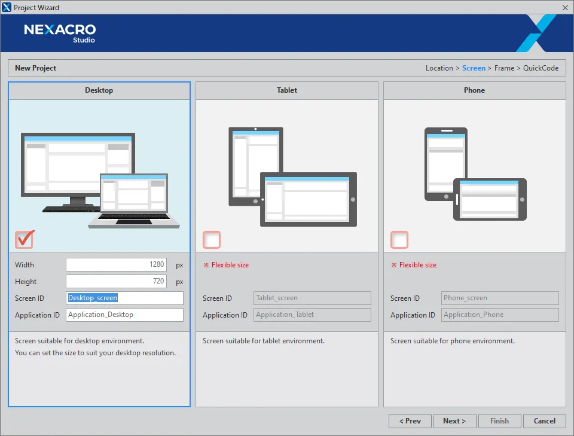Enable the Tablet screen checkbox
Viewport: 574px width, 436px height.
click(212, 240)
